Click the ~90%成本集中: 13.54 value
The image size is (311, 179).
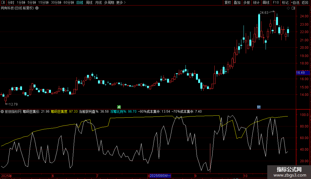point(154,112)
